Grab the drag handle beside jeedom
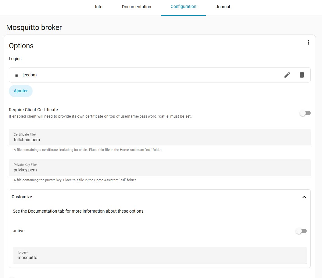The height and width of the screenshot is (278, 322). click(16, 75)
